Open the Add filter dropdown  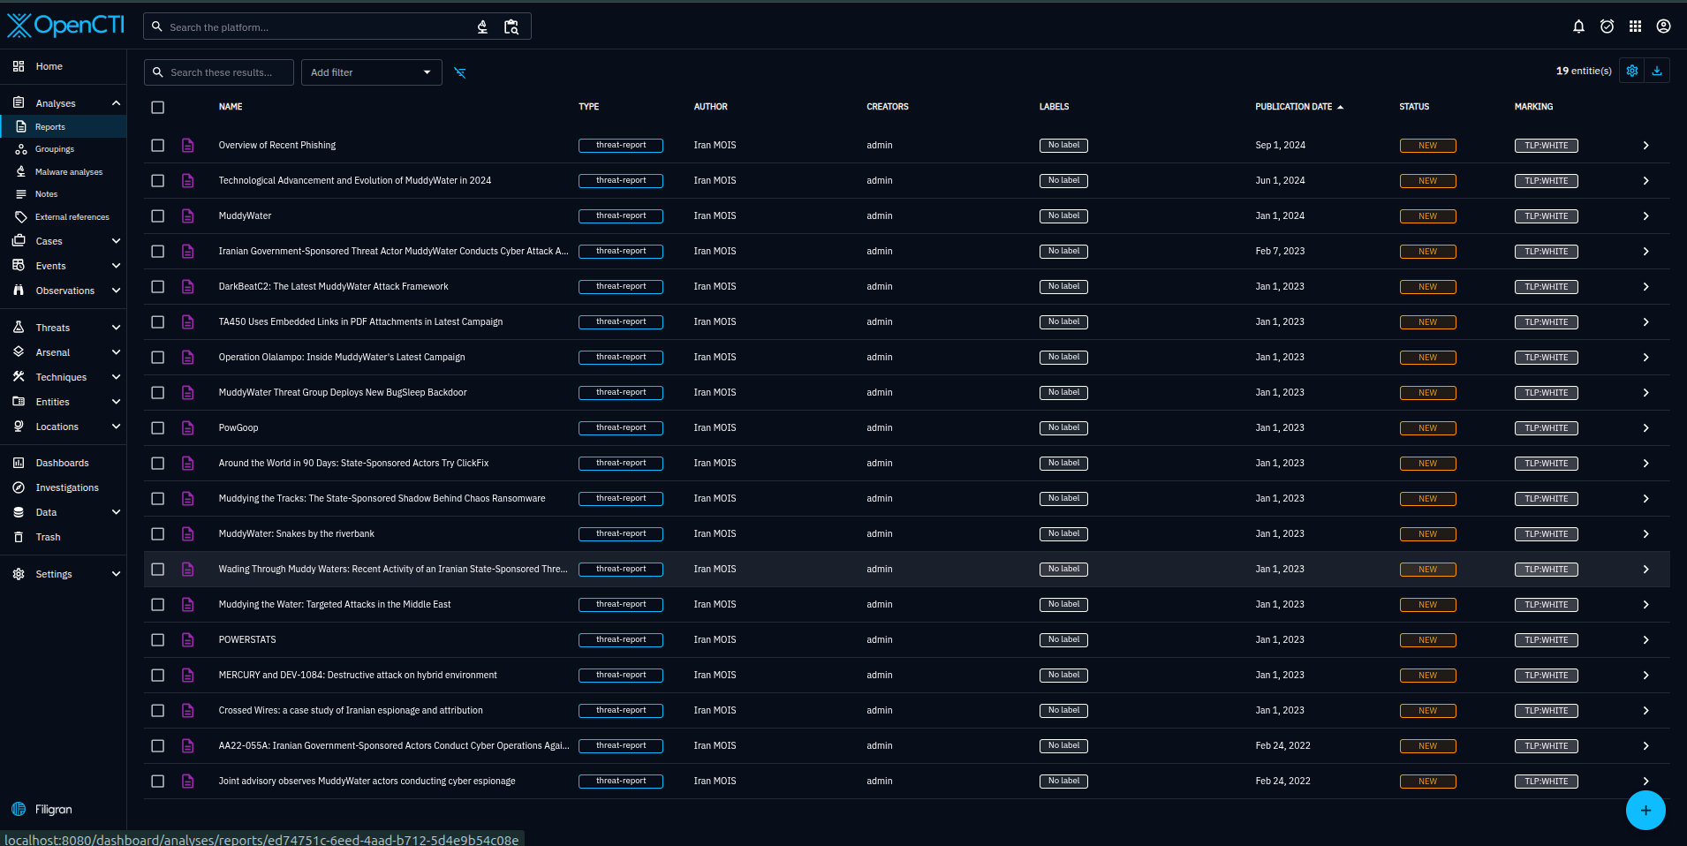coord(371,72)
